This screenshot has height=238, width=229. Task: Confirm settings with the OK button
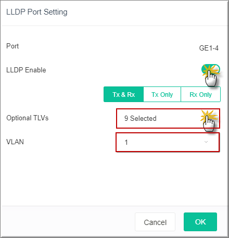point(200,222)
